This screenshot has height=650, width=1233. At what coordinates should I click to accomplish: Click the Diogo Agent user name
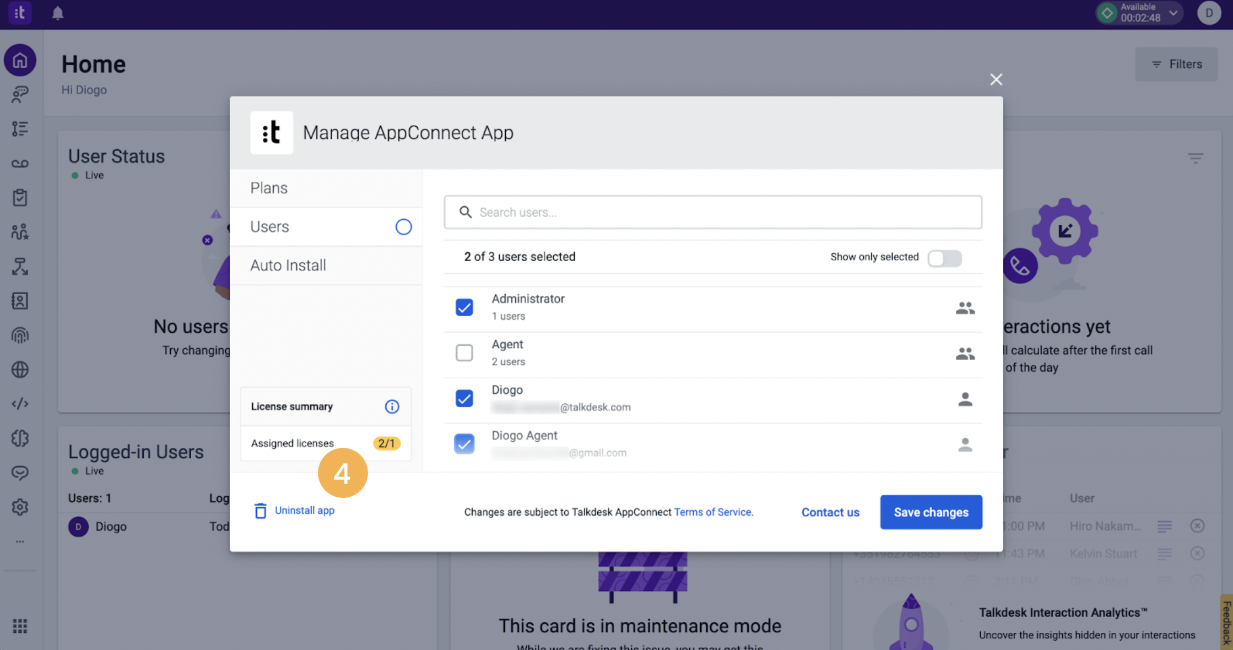click(524, 436)
